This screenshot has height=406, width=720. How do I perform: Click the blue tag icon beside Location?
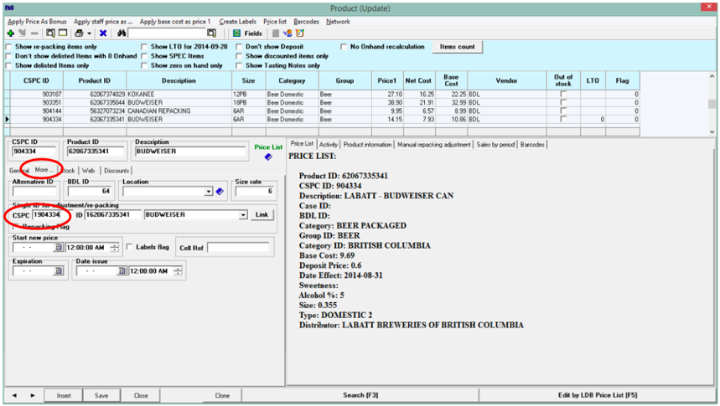pyautogui.click(x=220, y=192)
